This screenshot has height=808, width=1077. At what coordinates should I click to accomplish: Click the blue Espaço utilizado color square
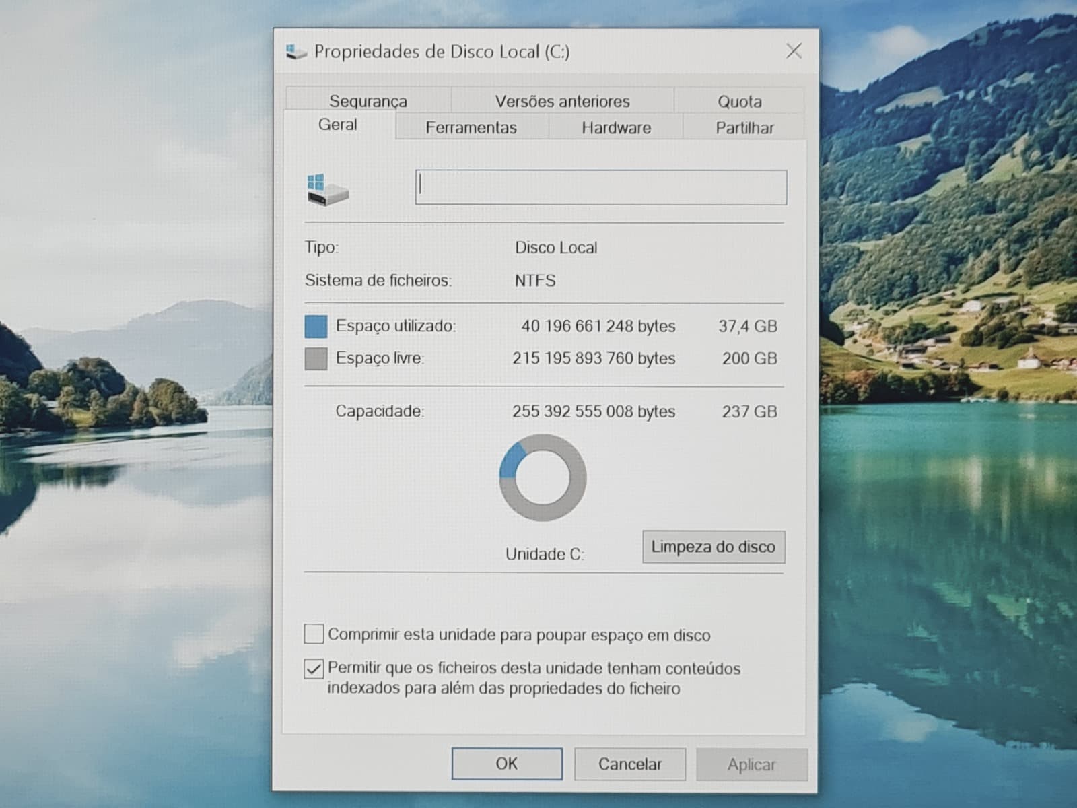click(316, 327)
